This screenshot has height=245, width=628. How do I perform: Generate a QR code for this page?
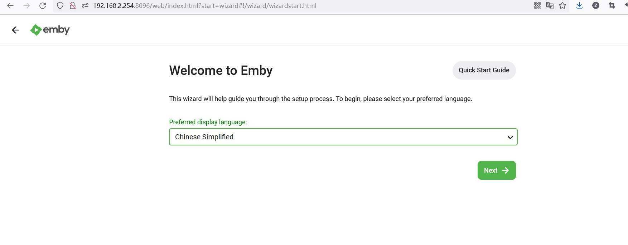(x=537, y=5)
